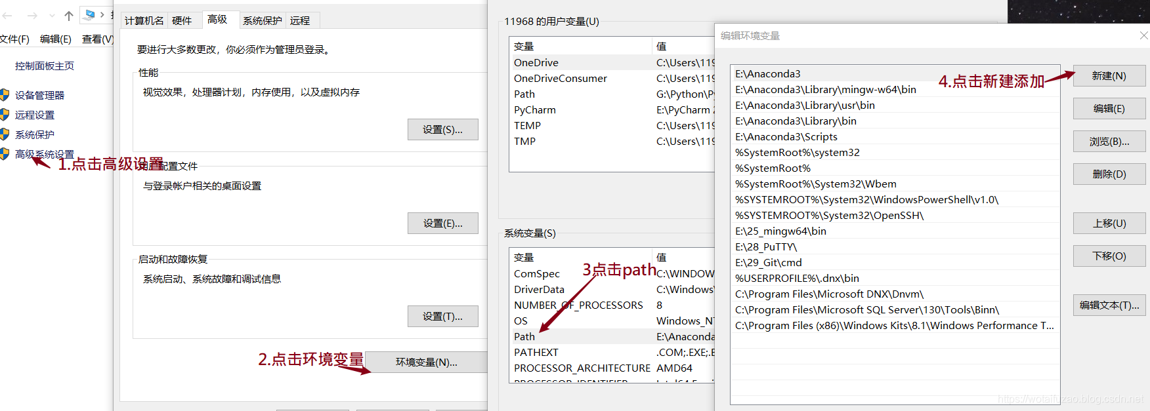This screenshot has height=411, width=1150.
Task: Select WindowsPowerShell\v1.0\ path entry
Action: [x=895, y=199]
